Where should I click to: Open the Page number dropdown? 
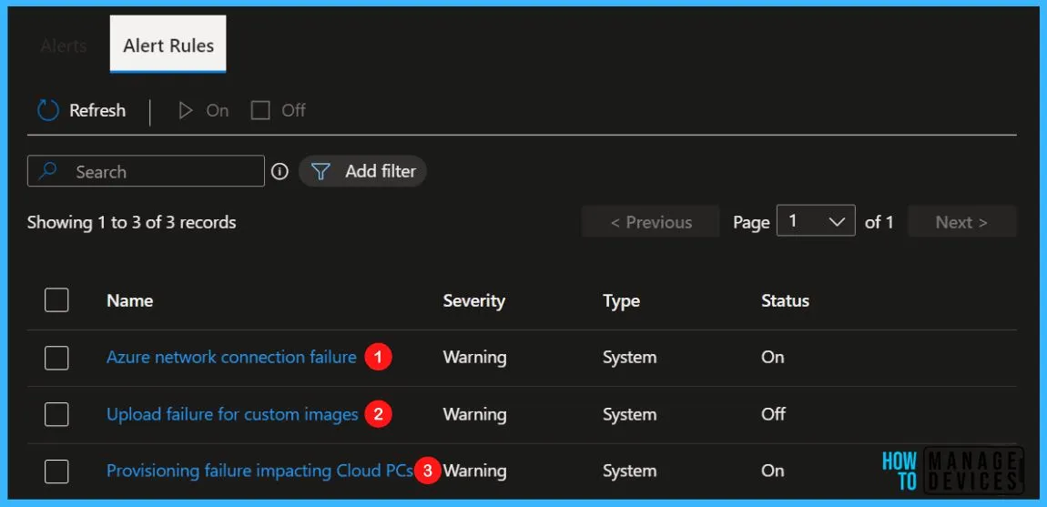pos(816,221)
